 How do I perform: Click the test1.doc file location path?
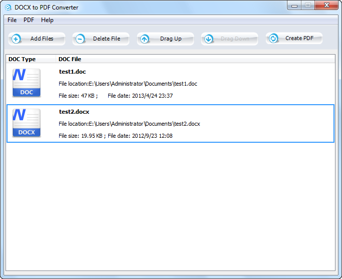tap(128, 84)
